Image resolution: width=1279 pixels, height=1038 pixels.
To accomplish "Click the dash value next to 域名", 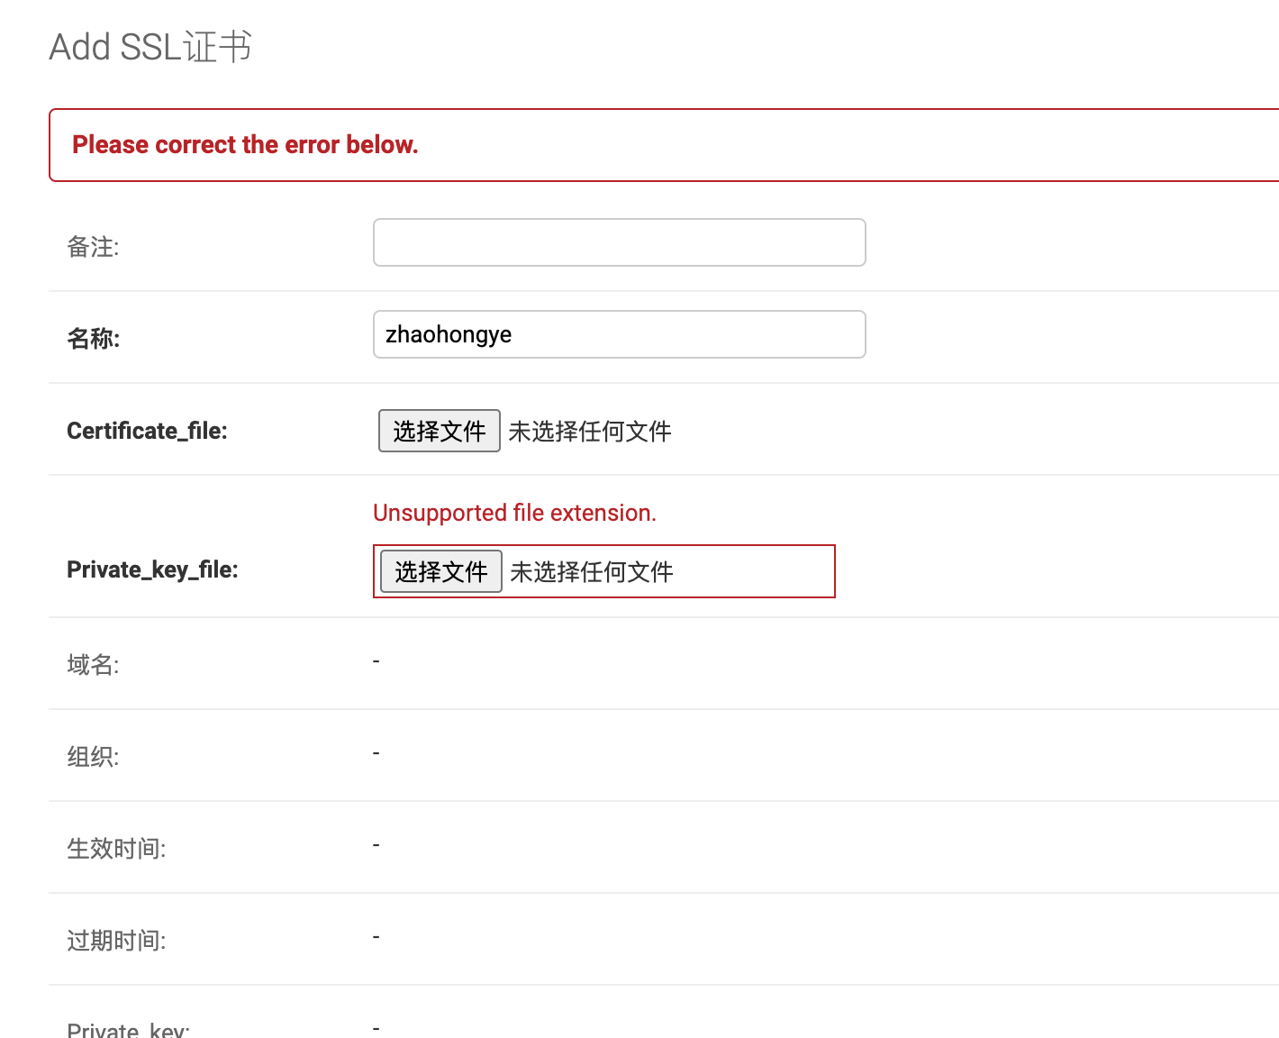I will point(376,661).
